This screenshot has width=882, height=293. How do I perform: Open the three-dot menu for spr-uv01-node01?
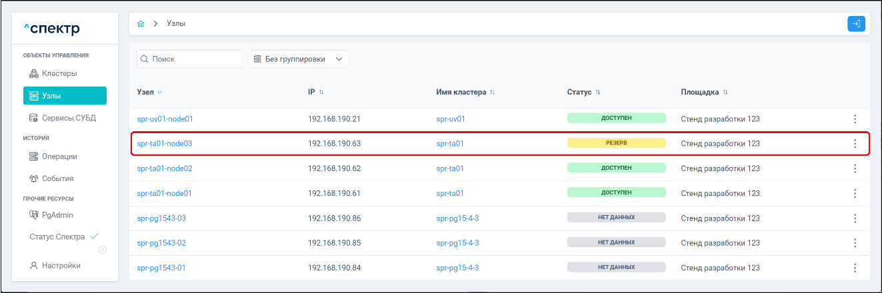point(855,119)
